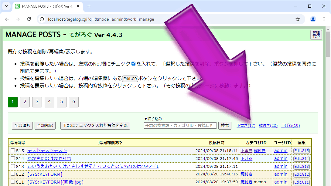Click 全部解除 button

[x=45, y=126]
